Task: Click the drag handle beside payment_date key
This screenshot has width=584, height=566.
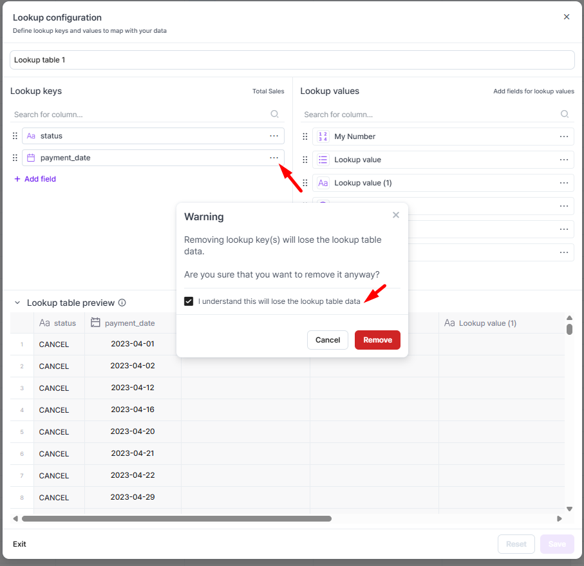Action: [x=15, y=158]
